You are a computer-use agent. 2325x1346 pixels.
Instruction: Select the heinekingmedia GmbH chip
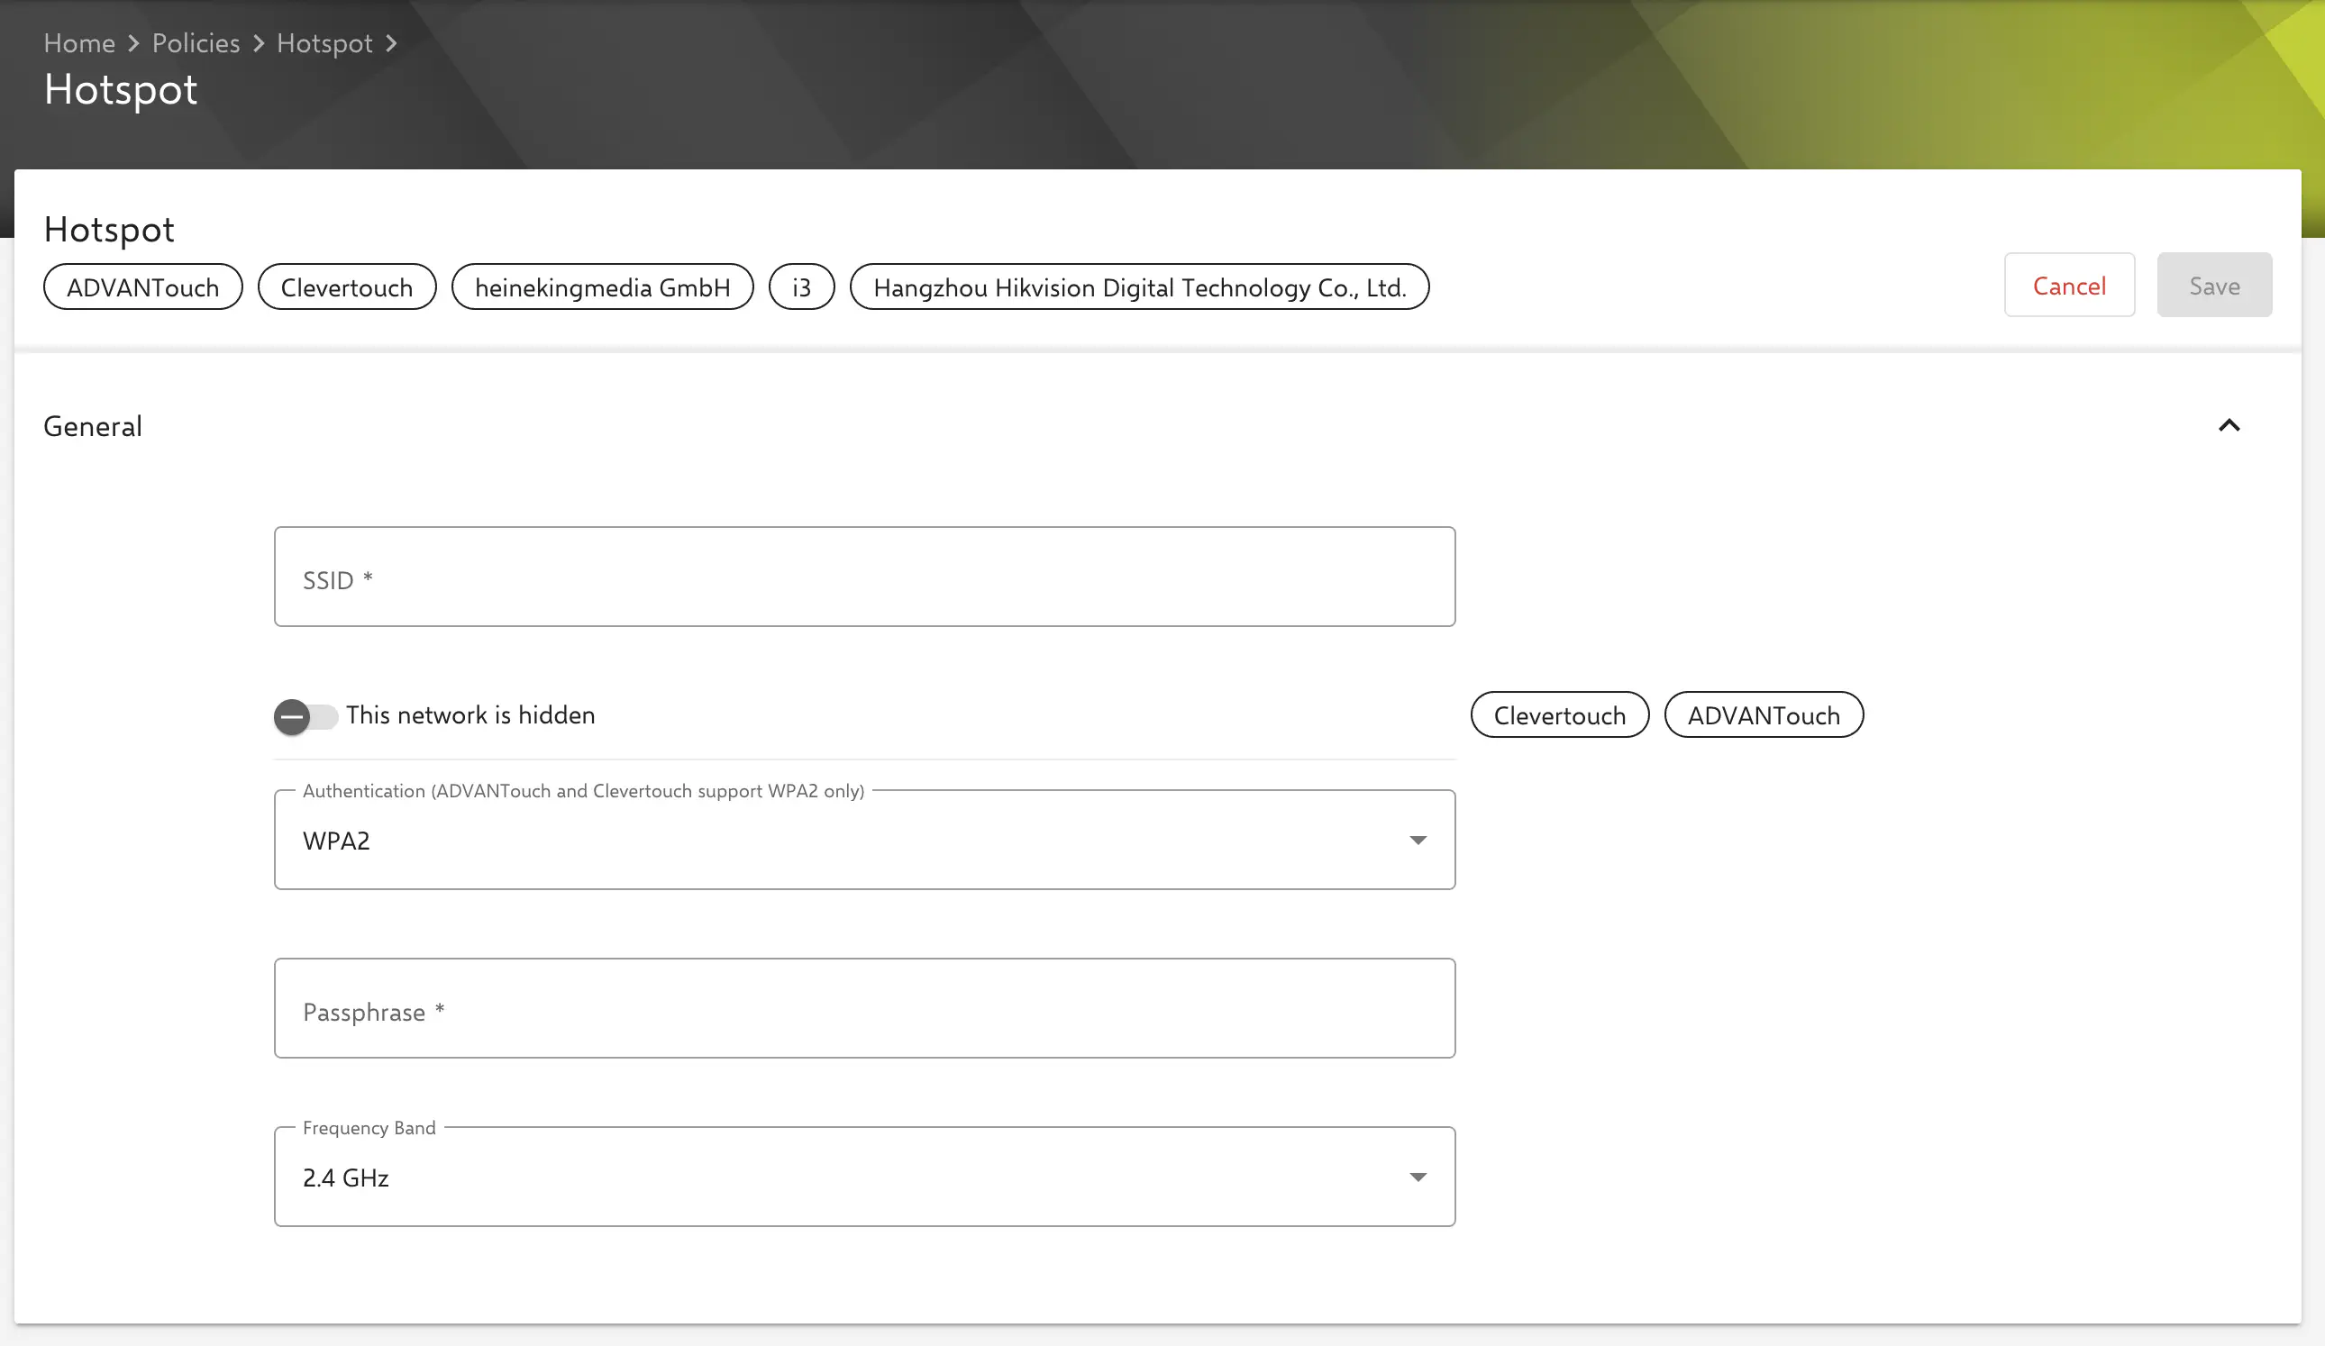(x=602, y=286)
